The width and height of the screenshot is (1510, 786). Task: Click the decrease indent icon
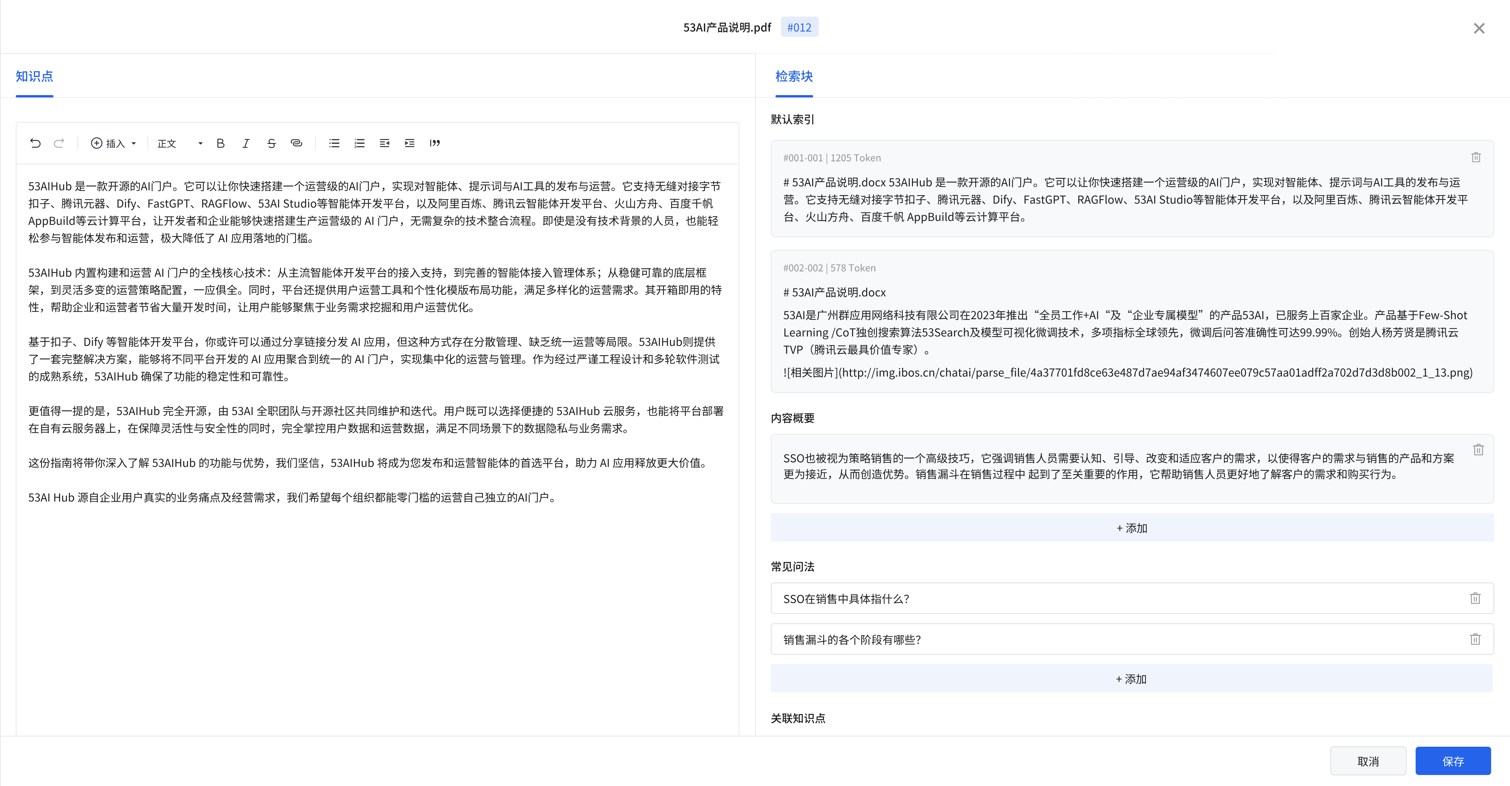click(385, 143)
